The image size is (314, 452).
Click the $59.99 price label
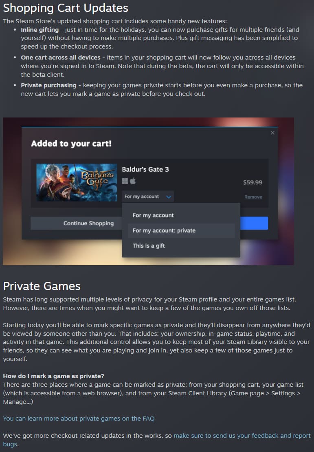(x=253, y=182)
